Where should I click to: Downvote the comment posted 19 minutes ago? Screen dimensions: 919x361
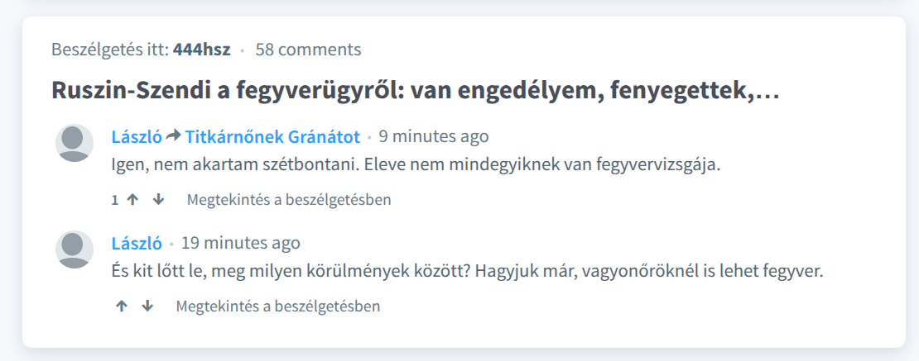pos(147,306)
